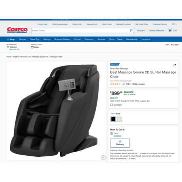Viewport: 182px width, 182px height.
Task: Go to the Membership menu
Action: (x=132, y=39)
